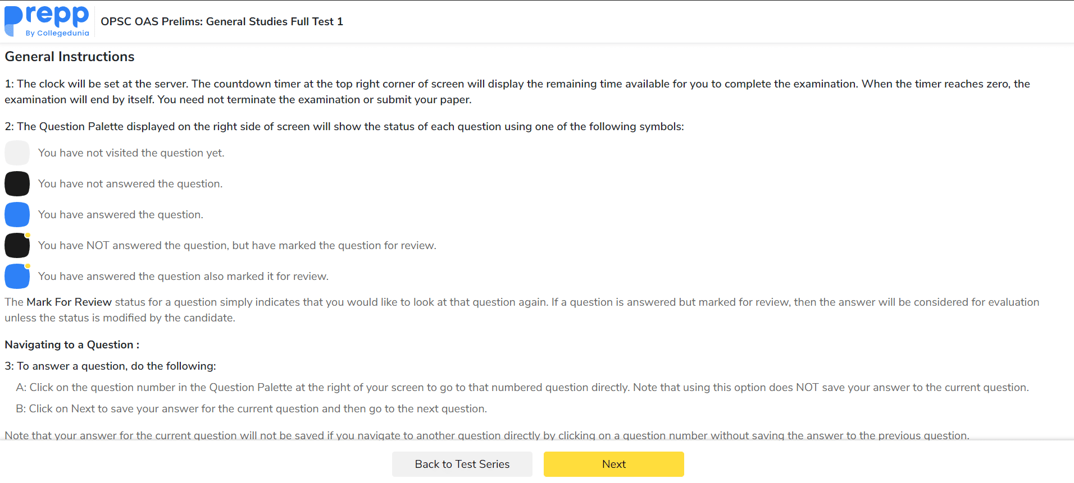Click instruction A about the Question Palette
This screenshot has height=483, width=1074.
coord(522,388)
